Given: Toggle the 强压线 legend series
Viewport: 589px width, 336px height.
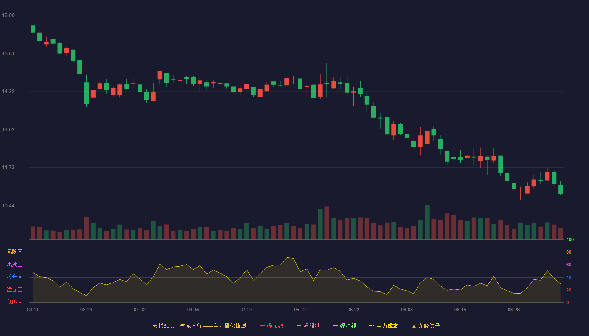Looking at the screenshot, I should tap(271, 326).
